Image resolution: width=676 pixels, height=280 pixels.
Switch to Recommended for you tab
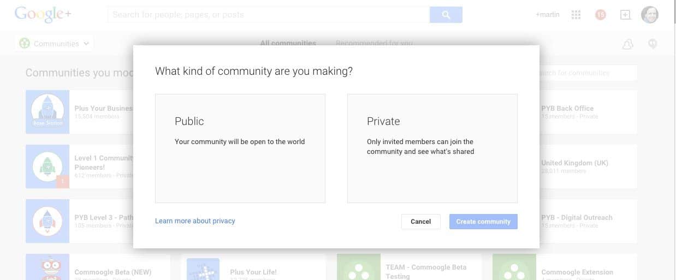374,43
